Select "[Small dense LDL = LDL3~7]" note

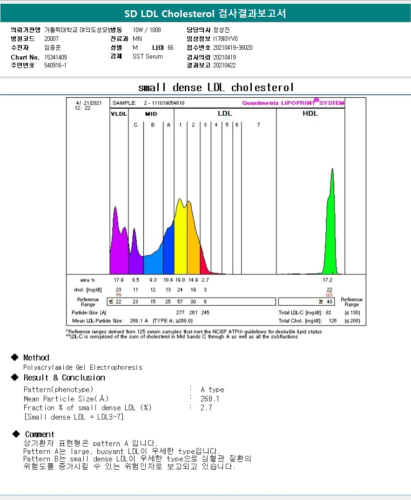[74, 417]
